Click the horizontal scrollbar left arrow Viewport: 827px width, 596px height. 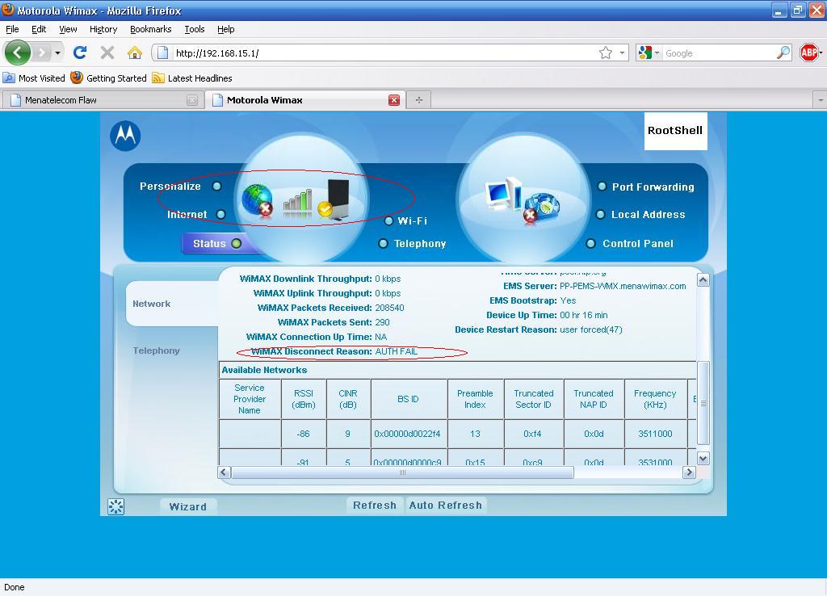(225, 472)
